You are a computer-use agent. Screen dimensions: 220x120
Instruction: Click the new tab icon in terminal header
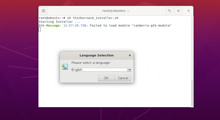tap(43, 11)
